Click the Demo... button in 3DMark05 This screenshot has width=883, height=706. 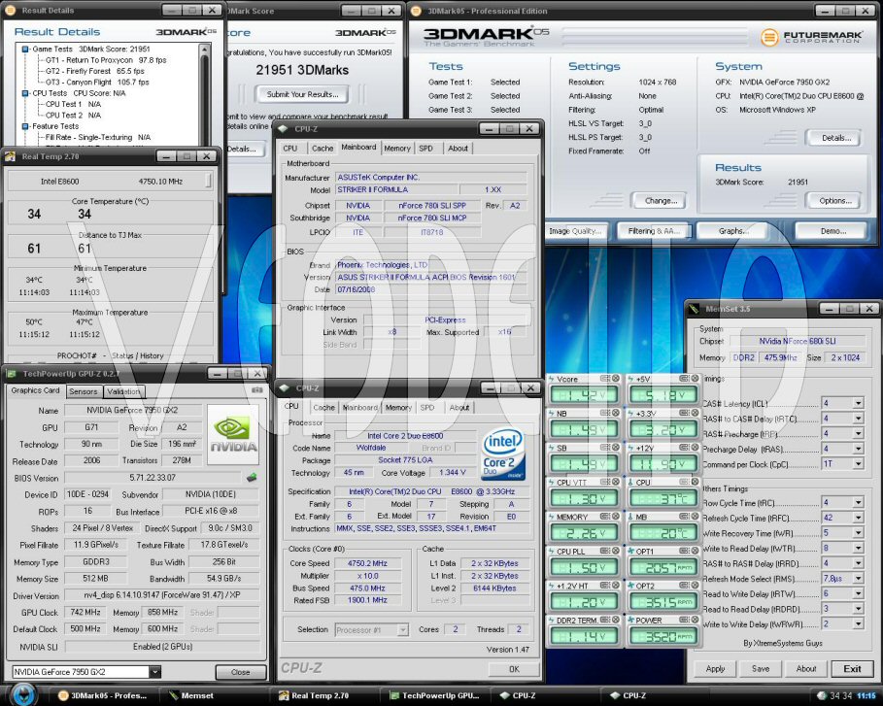(x=833, y=231)
